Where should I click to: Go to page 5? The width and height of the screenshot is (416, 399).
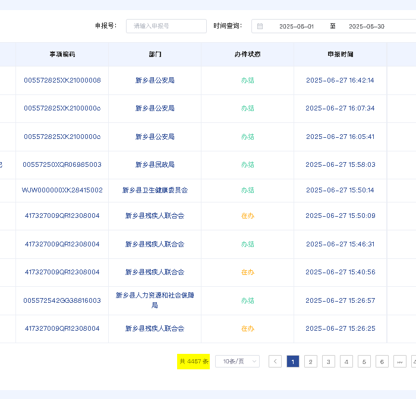coord(364,362)
